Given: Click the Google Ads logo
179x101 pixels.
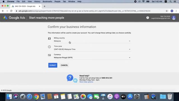Looking at the screenshot, I should click(x=14, y=18).
